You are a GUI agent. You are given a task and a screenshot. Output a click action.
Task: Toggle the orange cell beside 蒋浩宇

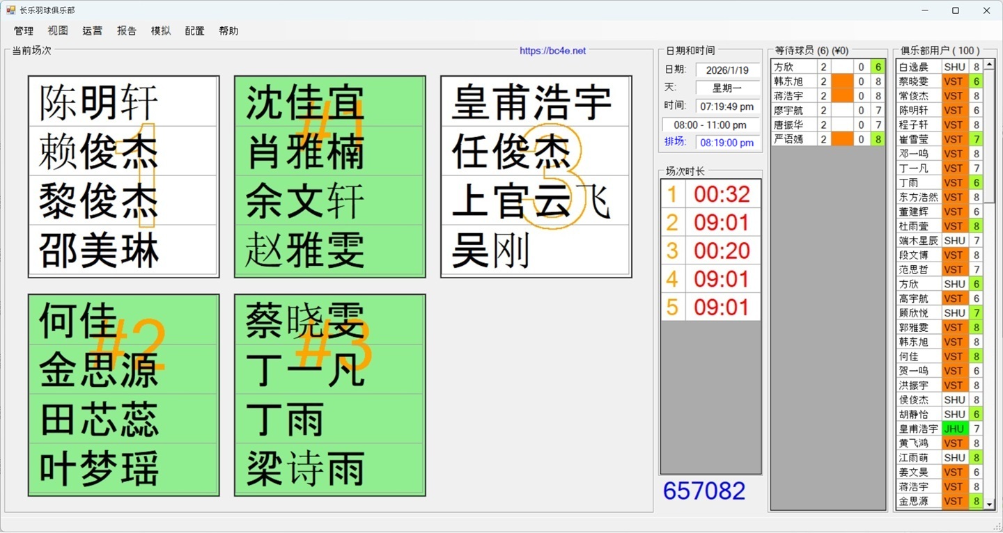842,95
